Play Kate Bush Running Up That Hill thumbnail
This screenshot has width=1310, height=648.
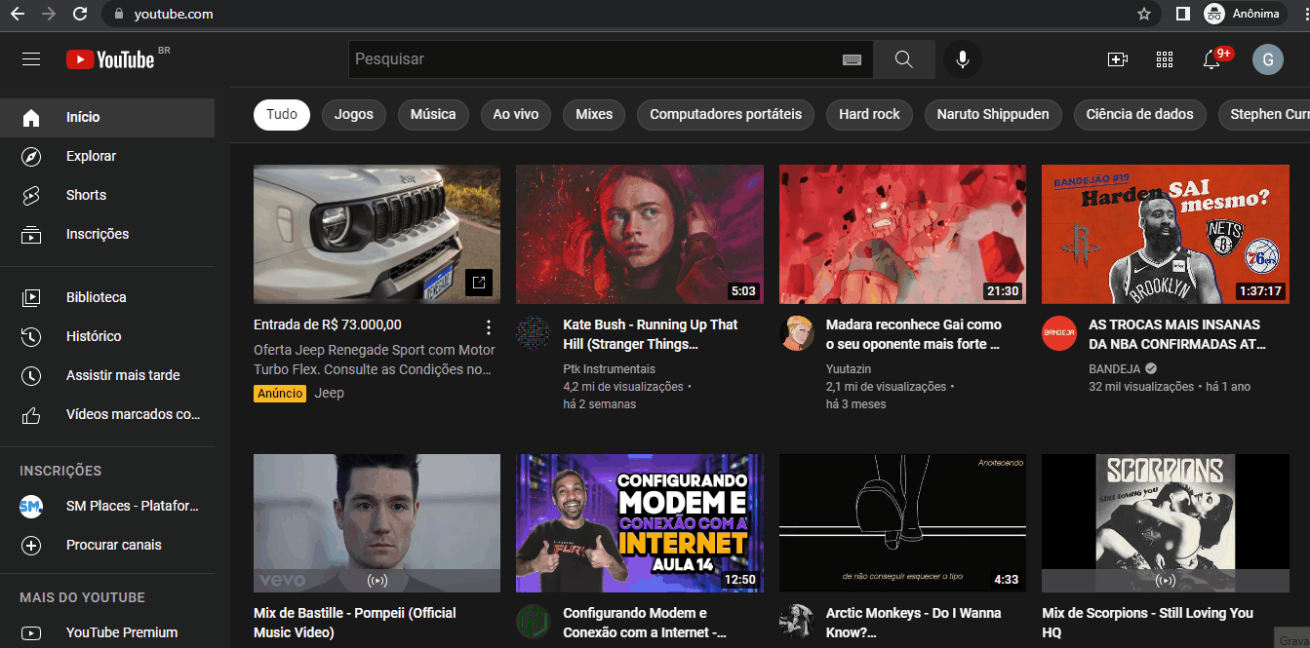click(x=640, y=234)
